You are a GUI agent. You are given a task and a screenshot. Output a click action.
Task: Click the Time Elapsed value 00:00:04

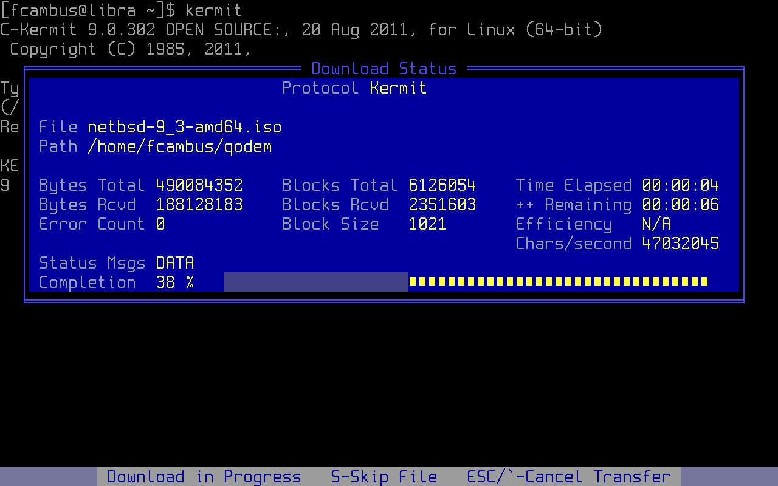(x=681, y=185)
